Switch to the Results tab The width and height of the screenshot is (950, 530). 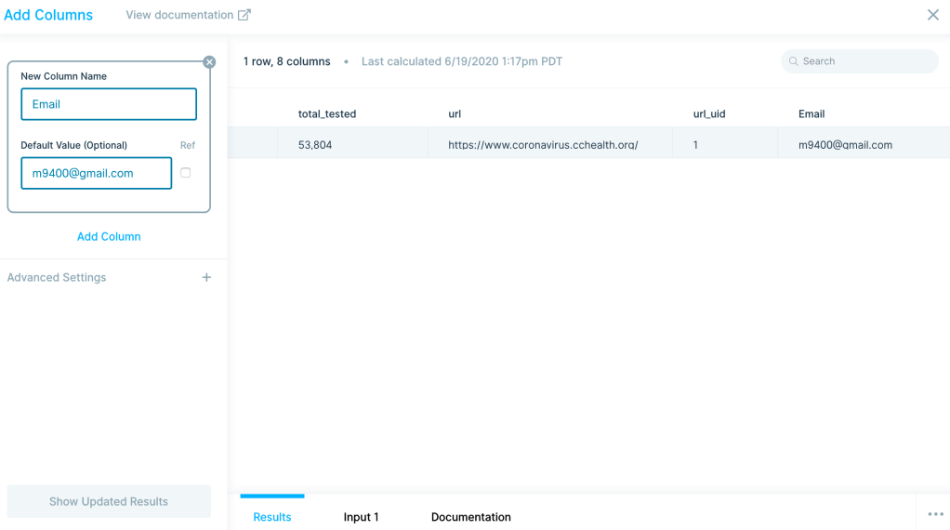point(272,517)
